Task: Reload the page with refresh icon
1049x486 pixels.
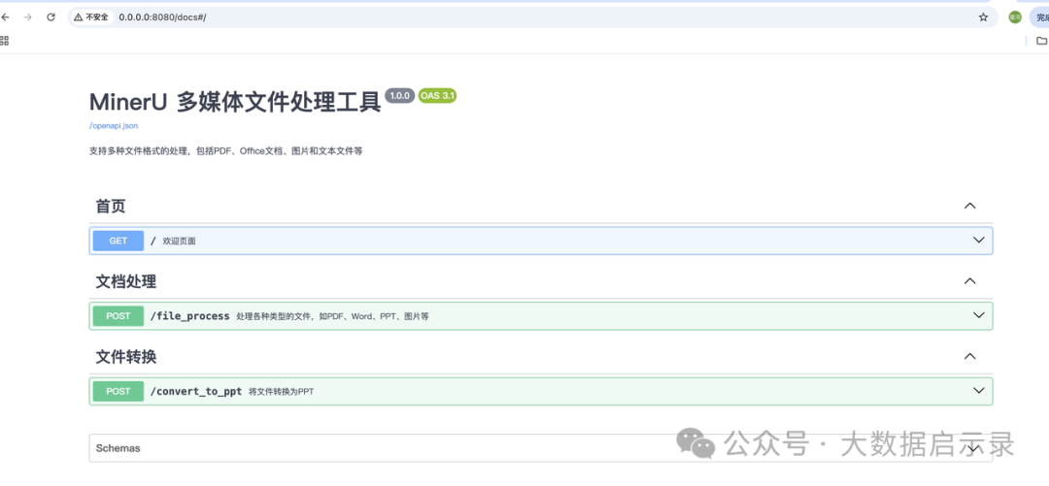Action: pyautogui.click(x=51, y=17)
